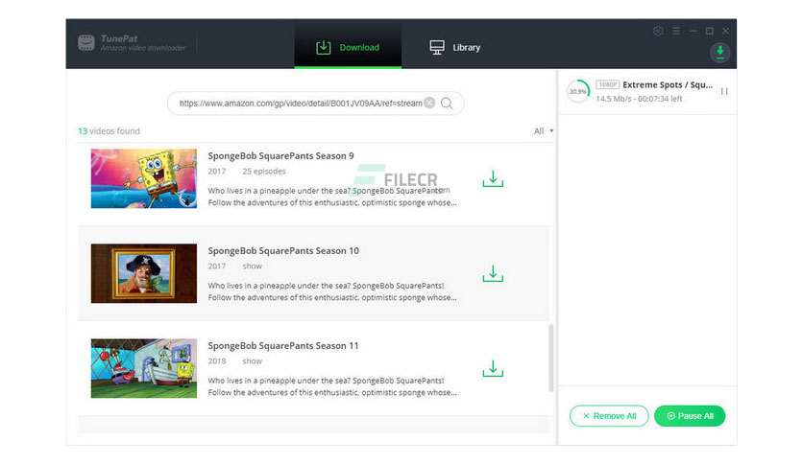
Task: Click the 13 videos found label
Action: [109, 130]
